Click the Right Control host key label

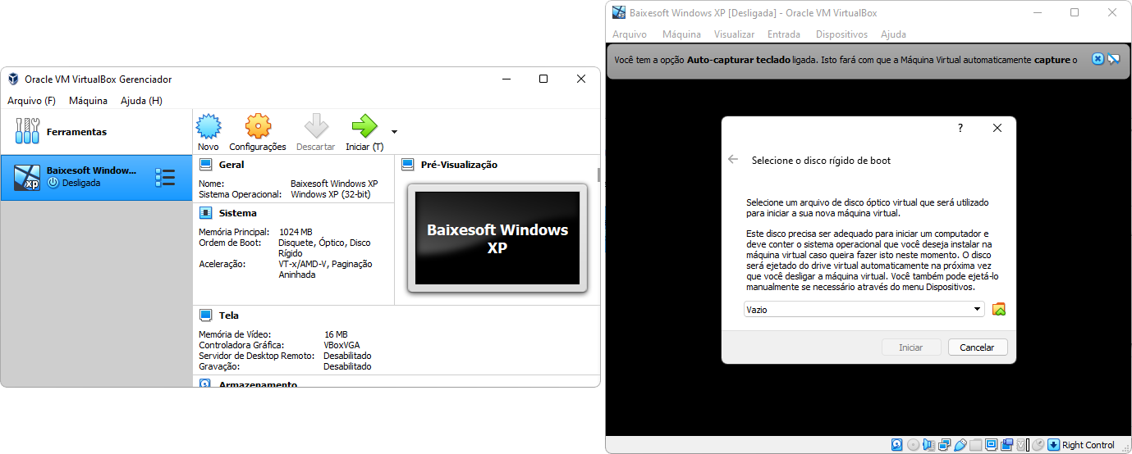[1088, 445]
